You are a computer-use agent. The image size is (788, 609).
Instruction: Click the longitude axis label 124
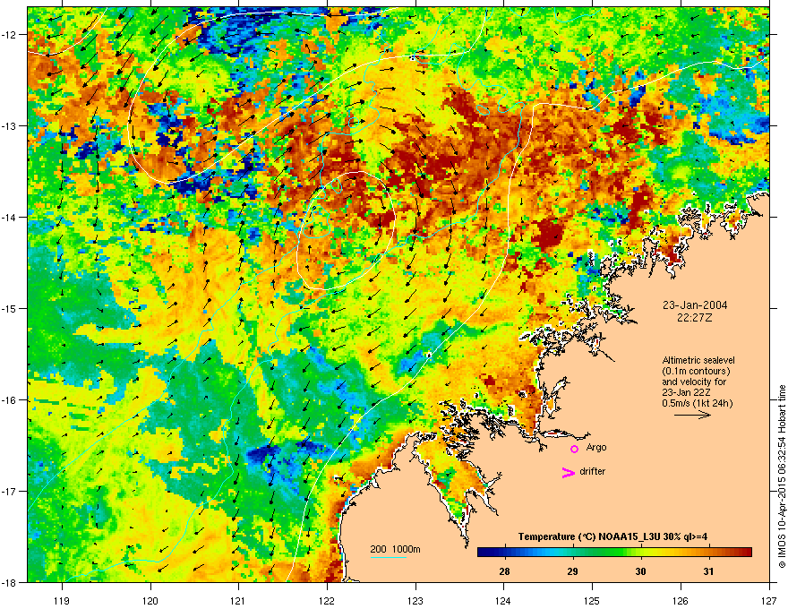503,600
